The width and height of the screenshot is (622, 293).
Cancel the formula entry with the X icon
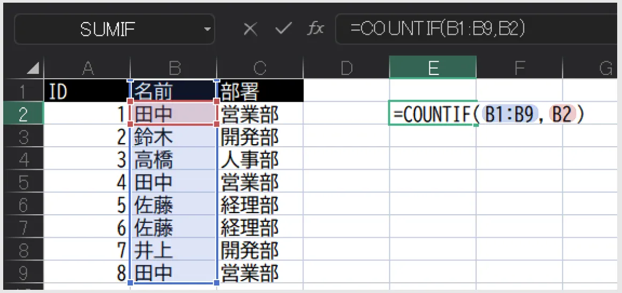pos(250,29)
